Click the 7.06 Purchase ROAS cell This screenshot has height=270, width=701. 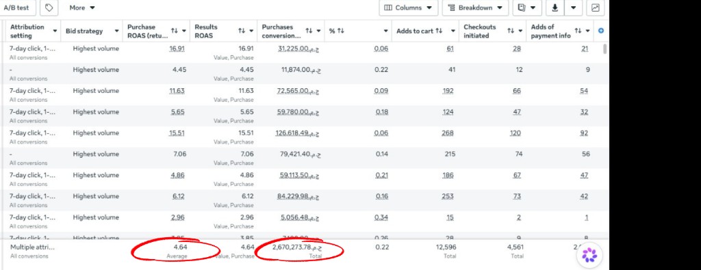click(x=180, y=154)
